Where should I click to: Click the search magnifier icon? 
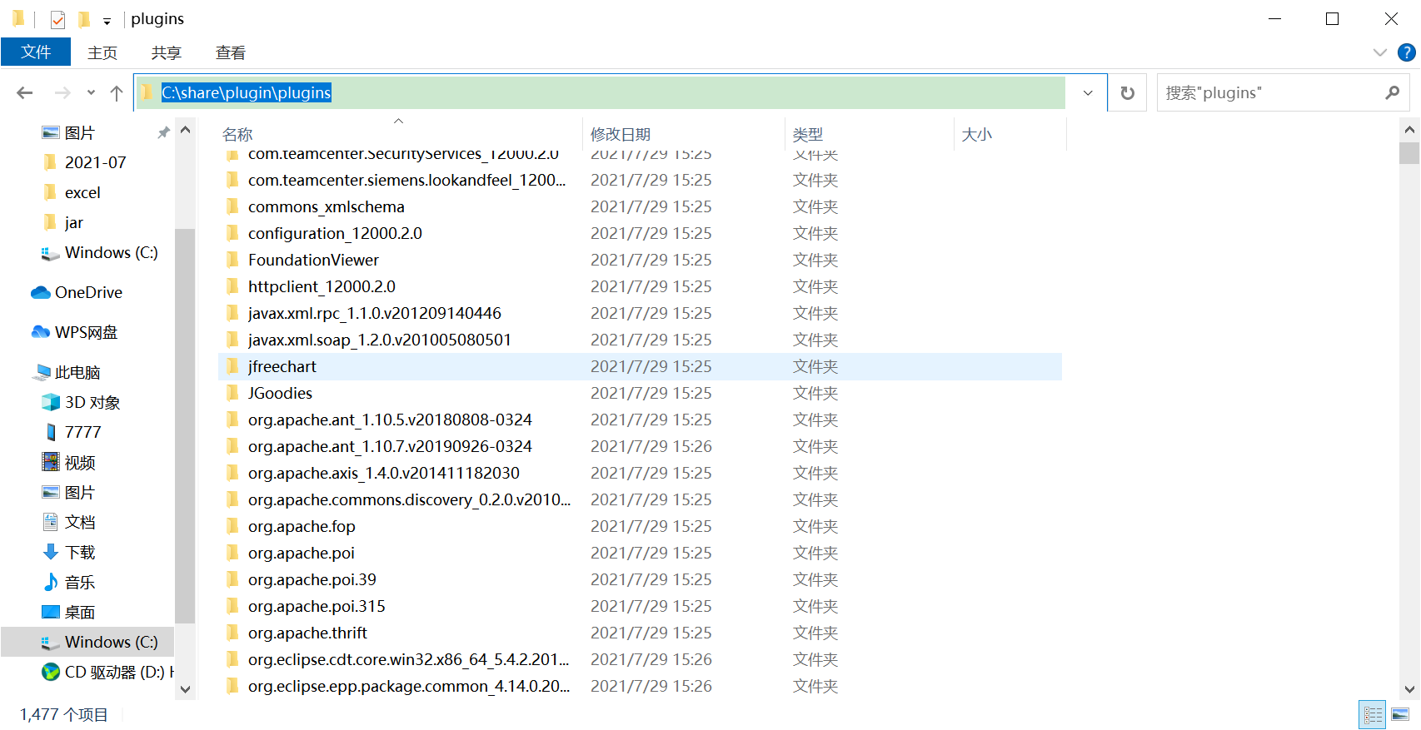(x=1392, y=92)
